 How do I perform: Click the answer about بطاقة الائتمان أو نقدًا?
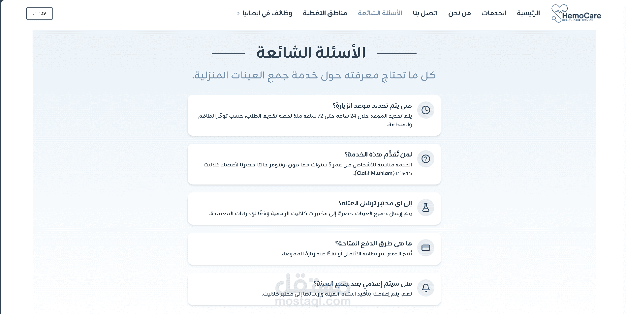click(x=346, y=254)
